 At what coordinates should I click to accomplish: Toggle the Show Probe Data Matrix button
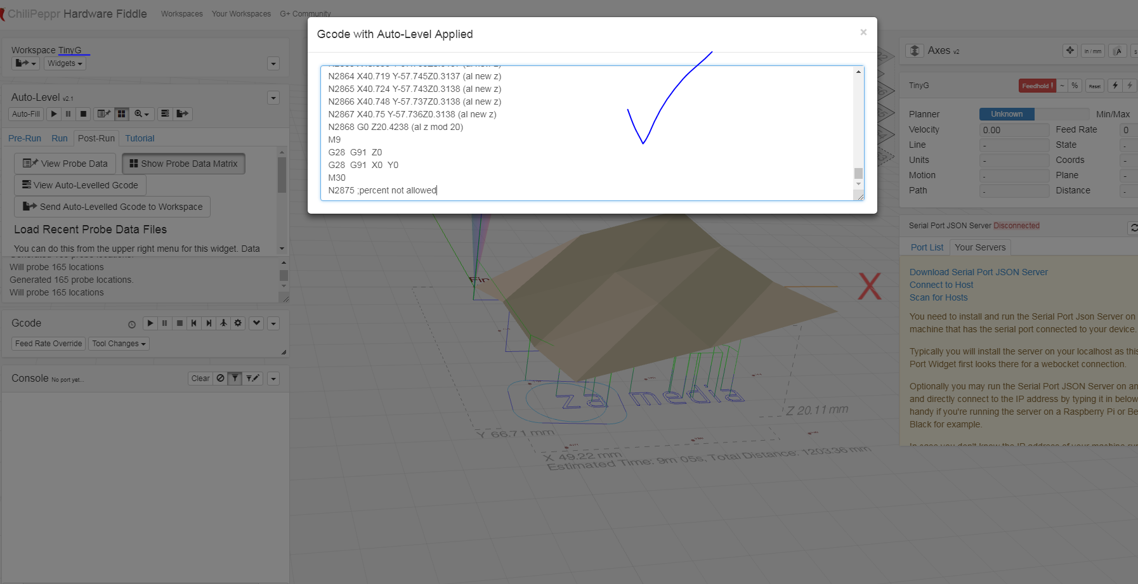pyautogui.click(x=183, y=164)
